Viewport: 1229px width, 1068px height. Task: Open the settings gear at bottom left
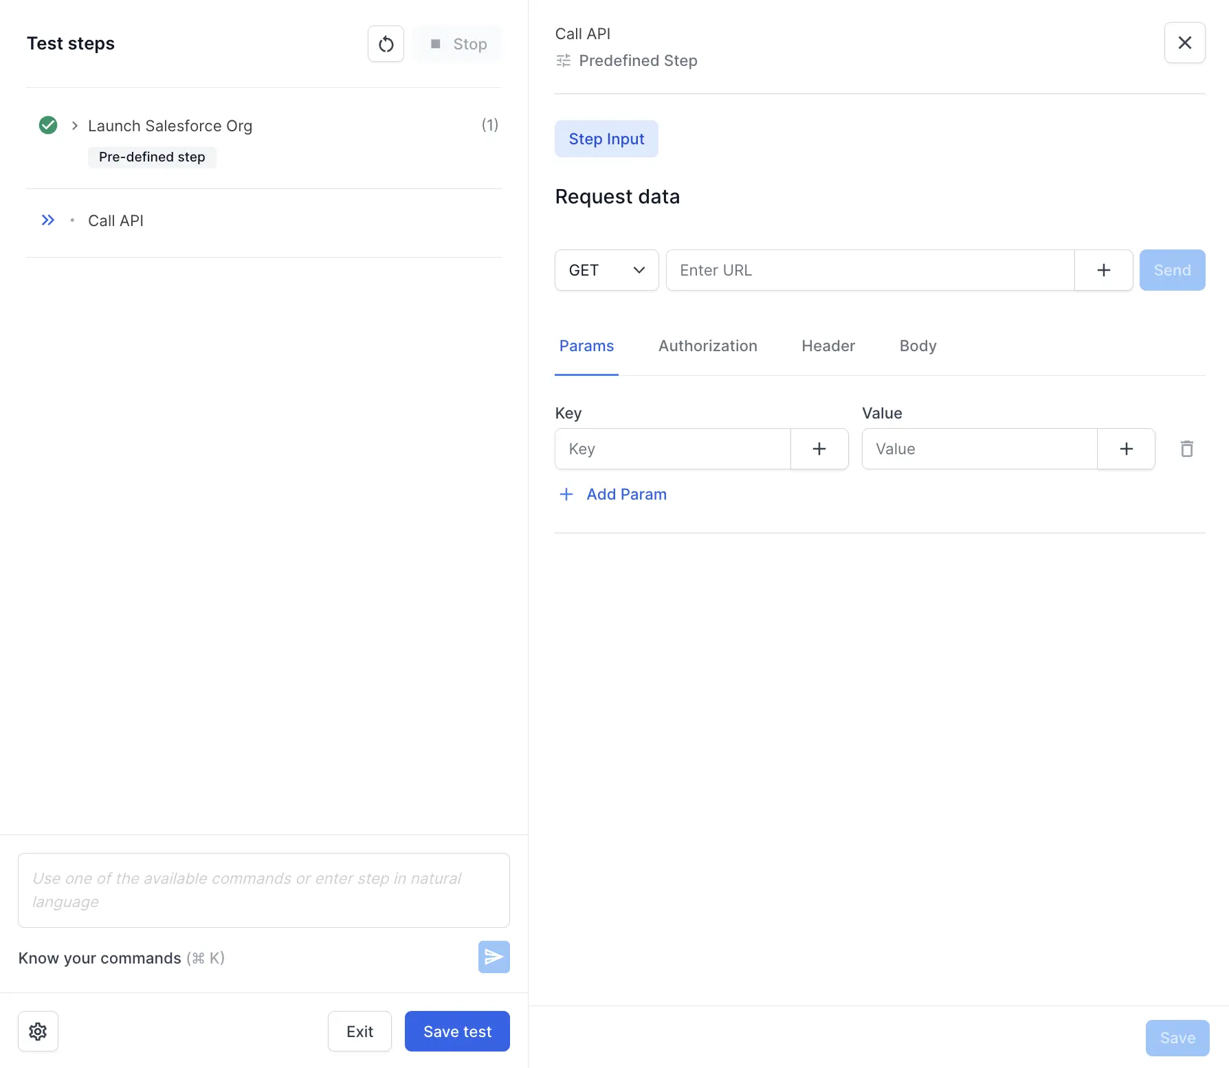tap(38, 1031)
